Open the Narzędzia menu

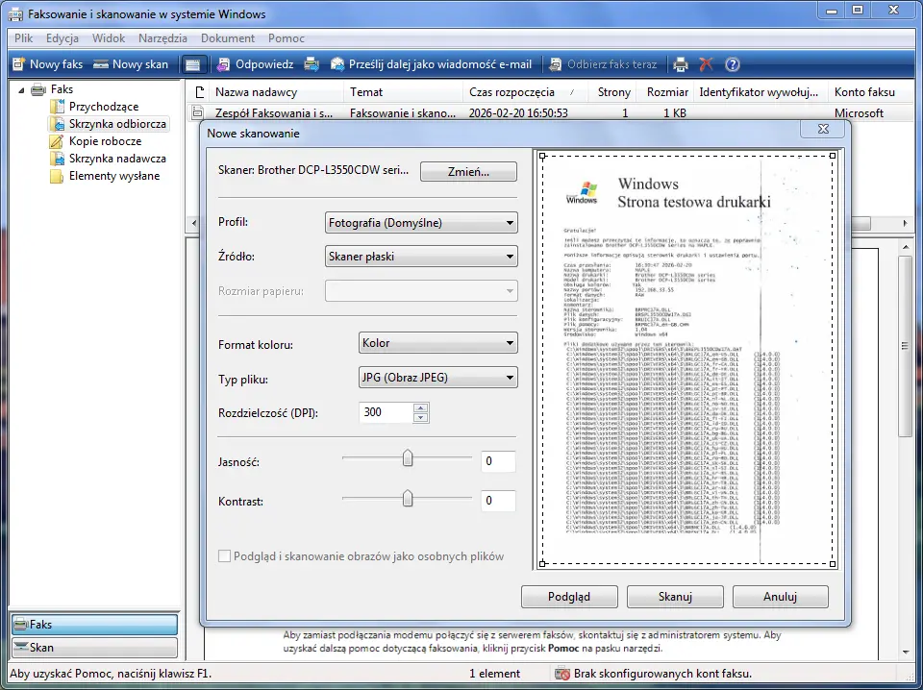click(162, 38)
